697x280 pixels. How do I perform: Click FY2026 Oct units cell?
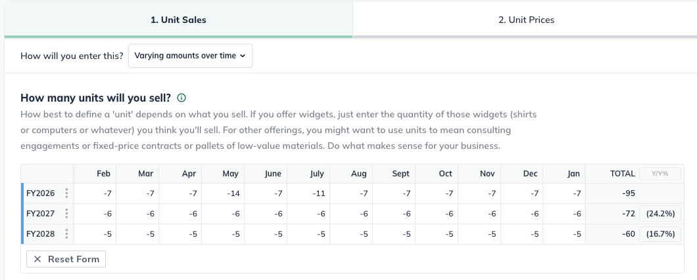point(437,193)
